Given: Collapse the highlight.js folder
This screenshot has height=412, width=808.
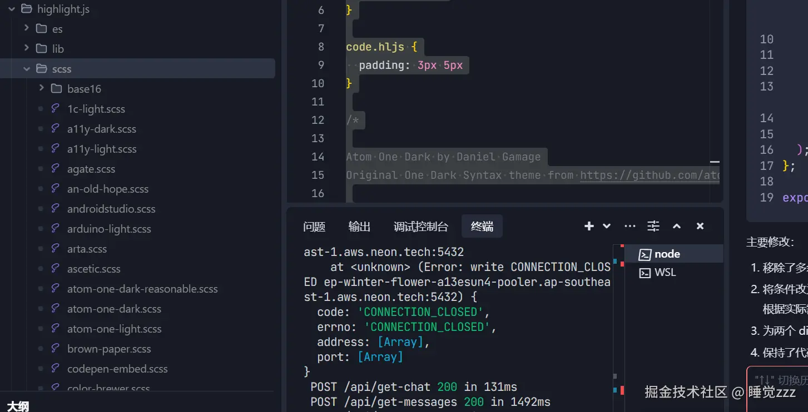Looking at the screenshot, I should click(x=11, y=9).
